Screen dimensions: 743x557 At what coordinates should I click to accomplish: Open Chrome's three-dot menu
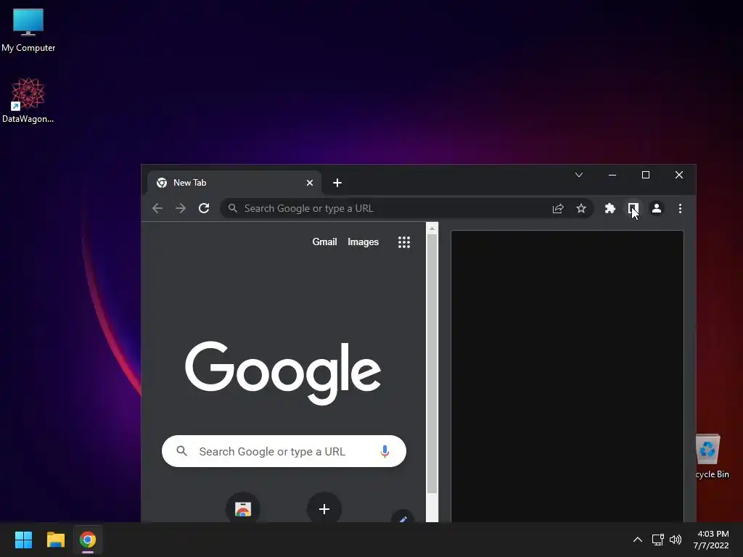pos(680,208)
